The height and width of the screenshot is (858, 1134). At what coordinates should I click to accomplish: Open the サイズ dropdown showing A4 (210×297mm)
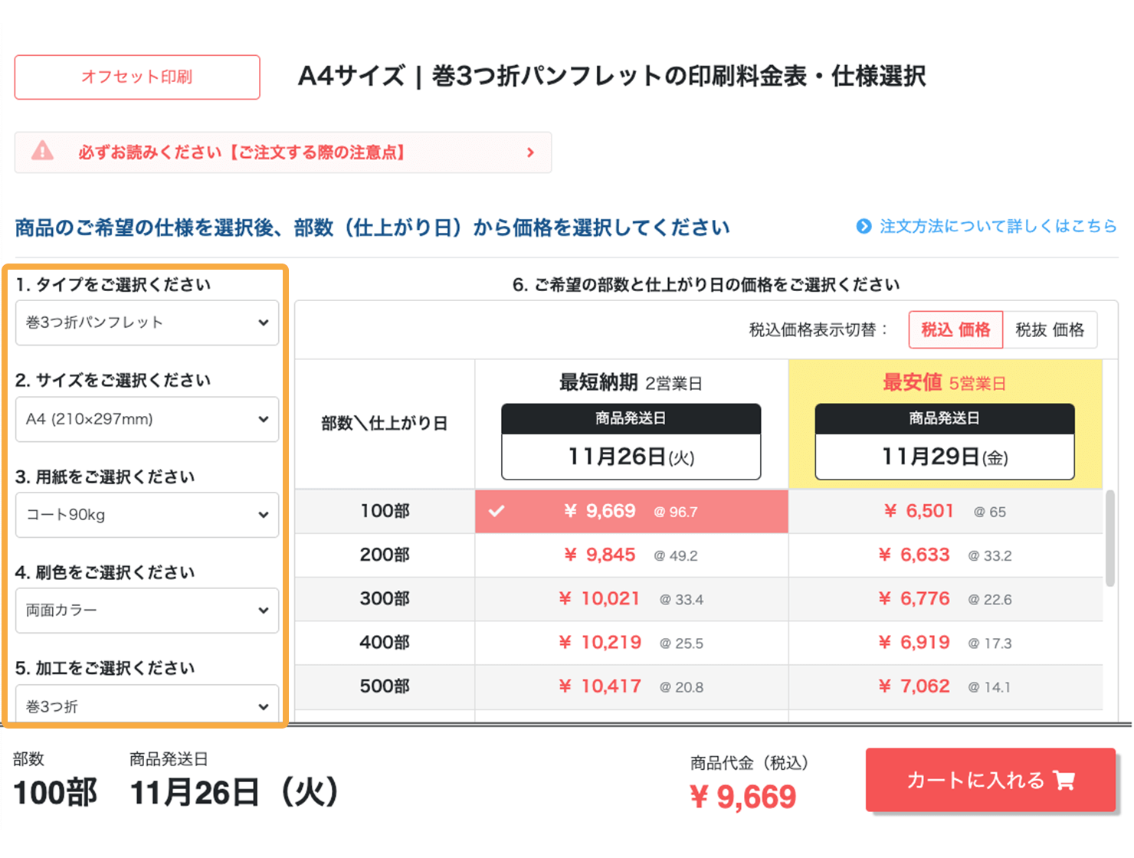click(146, 419)
